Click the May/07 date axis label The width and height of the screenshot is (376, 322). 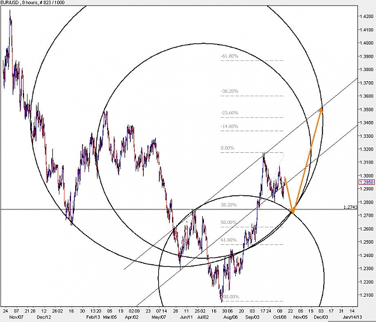pyautogui.click(x=159, y=317)
